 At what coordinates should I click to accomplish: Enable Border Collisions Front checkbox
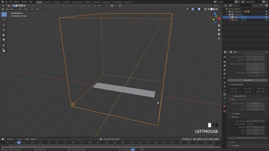coord(236,89)
